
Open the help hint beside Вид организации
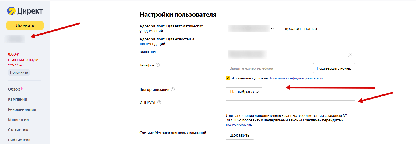coord(173,89)
